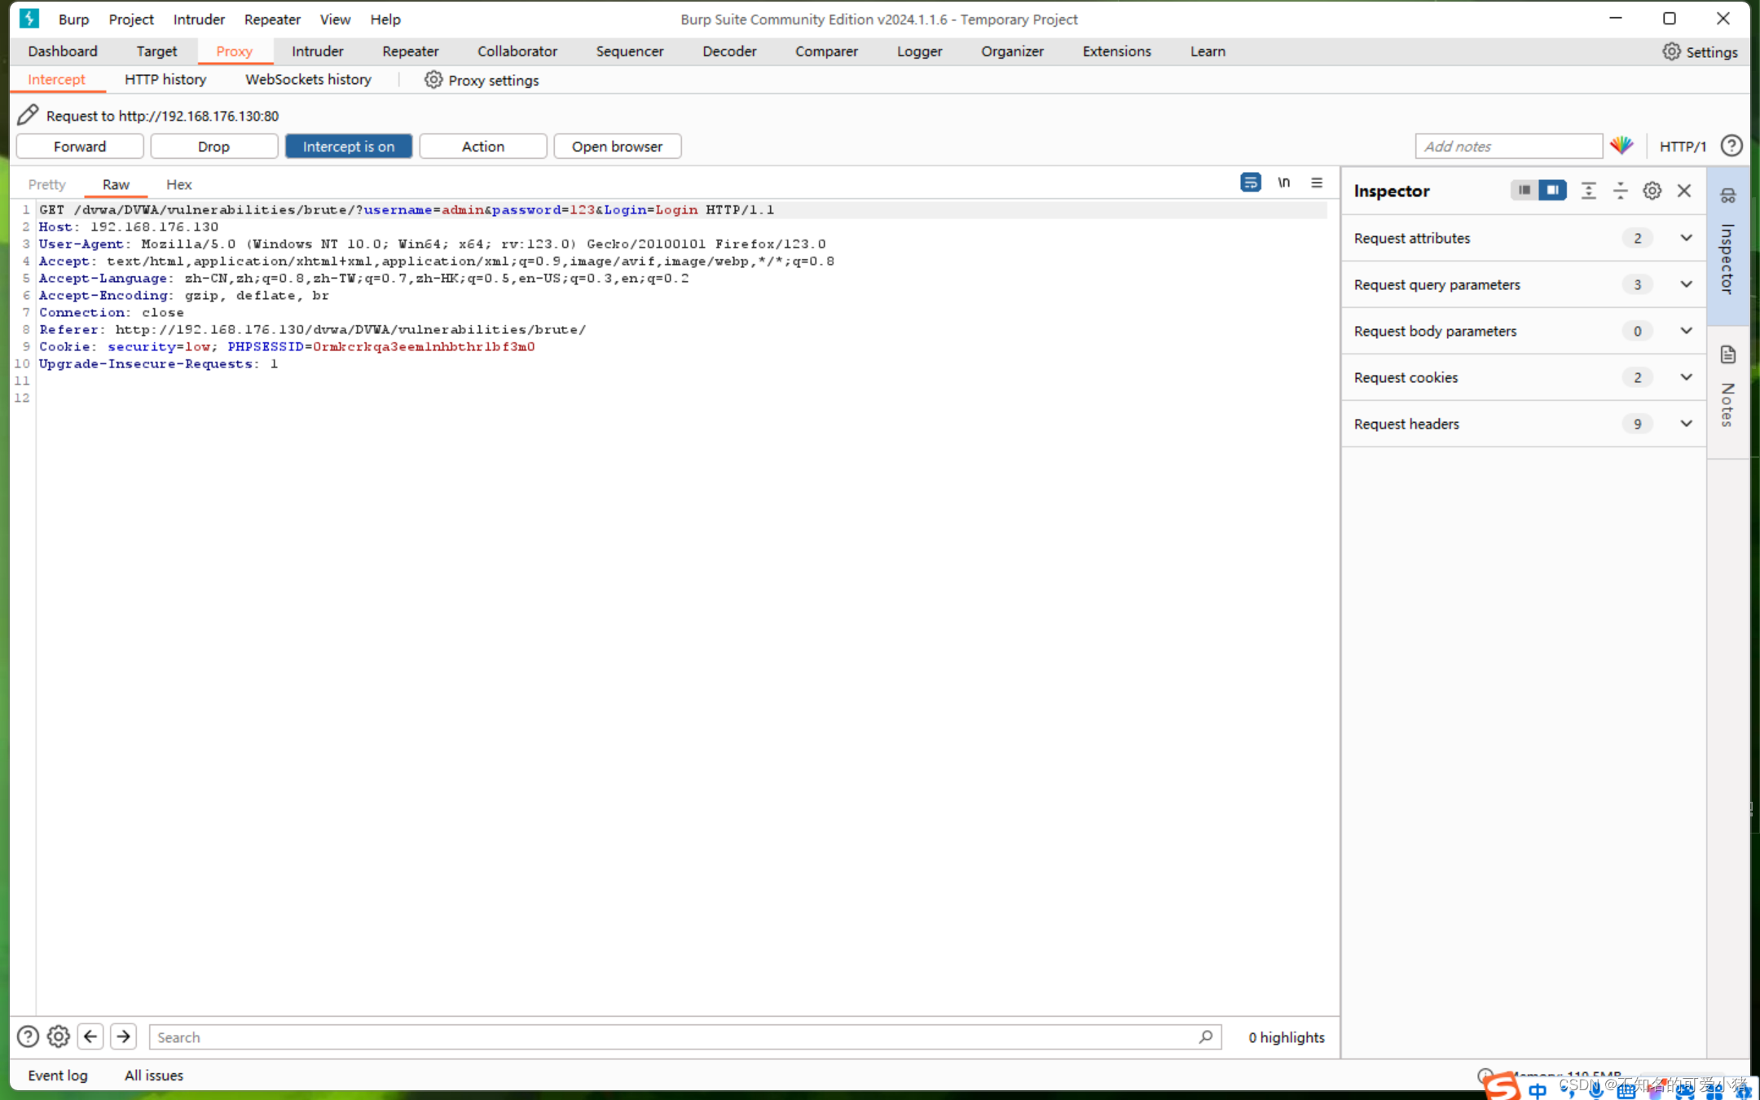Click the Sogou input method S icon
The height and width of the screenshot is (1100, 1760).
(1501, 1085)
